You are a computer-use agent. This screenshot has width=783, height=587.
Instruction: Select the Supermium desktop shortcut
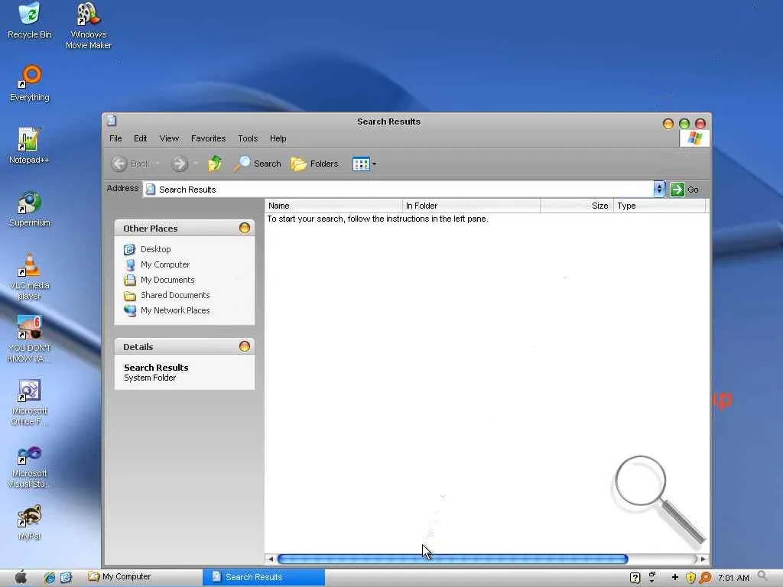[30, 209]
